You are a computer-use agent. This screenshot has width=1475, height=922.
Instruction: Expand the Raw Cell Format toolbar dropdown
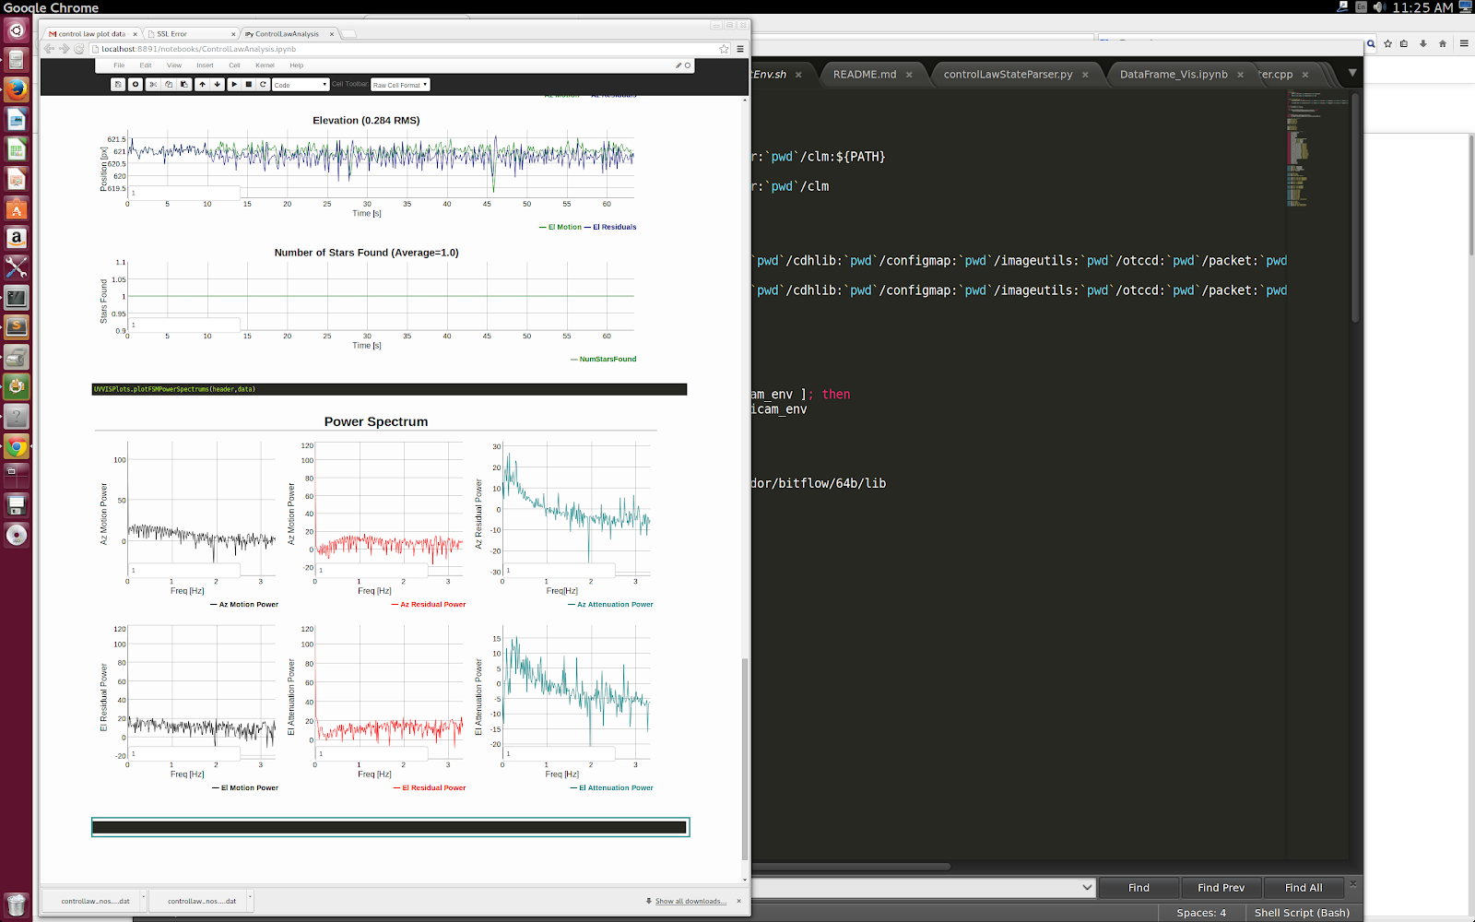coord(400,85)
